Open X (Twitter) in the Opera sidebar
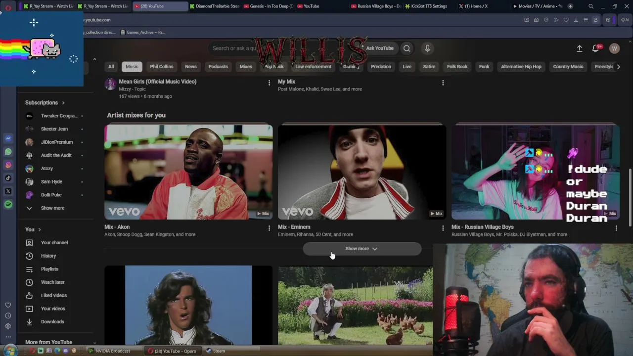 [8, 191]
